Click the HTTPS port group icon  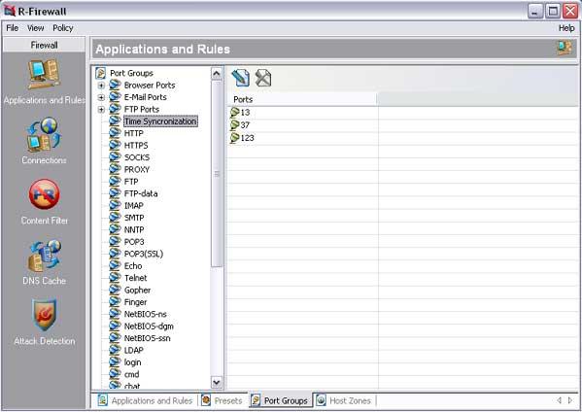(x=115, y=145)
